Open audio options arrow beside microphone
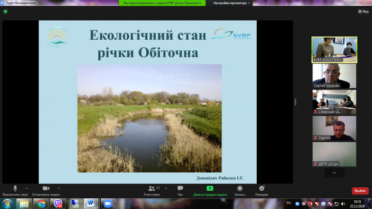 (27, 188)
